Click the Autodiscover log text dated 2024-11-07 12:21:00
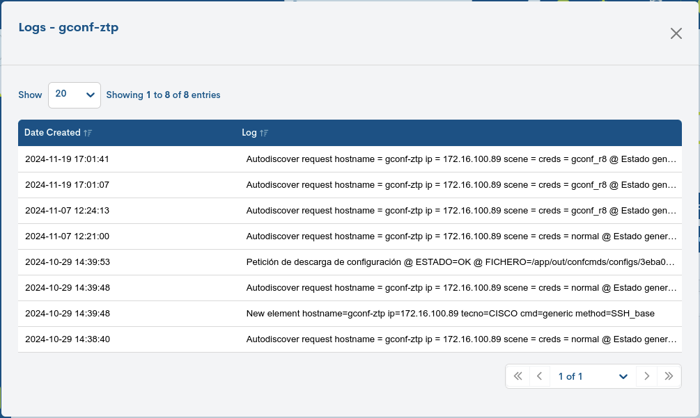This screenshot has width=700, height=418. coord(461,236)
